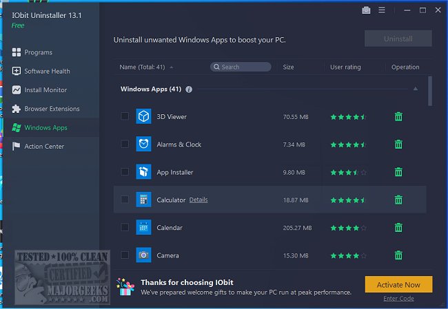Click the Size column header
448x309 pixels.
pyautogui.click(x=288, y=67)
